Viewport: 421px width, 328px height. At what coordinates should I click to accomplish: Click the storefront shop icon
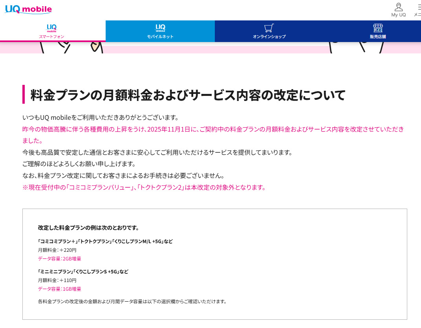pos(378,28)
